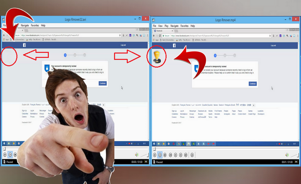The width and height of the screenshot is (301, 184).
Task: Click Sign Up link in Logo Rmover.mp4 video
Action: (x=174, y=111)
